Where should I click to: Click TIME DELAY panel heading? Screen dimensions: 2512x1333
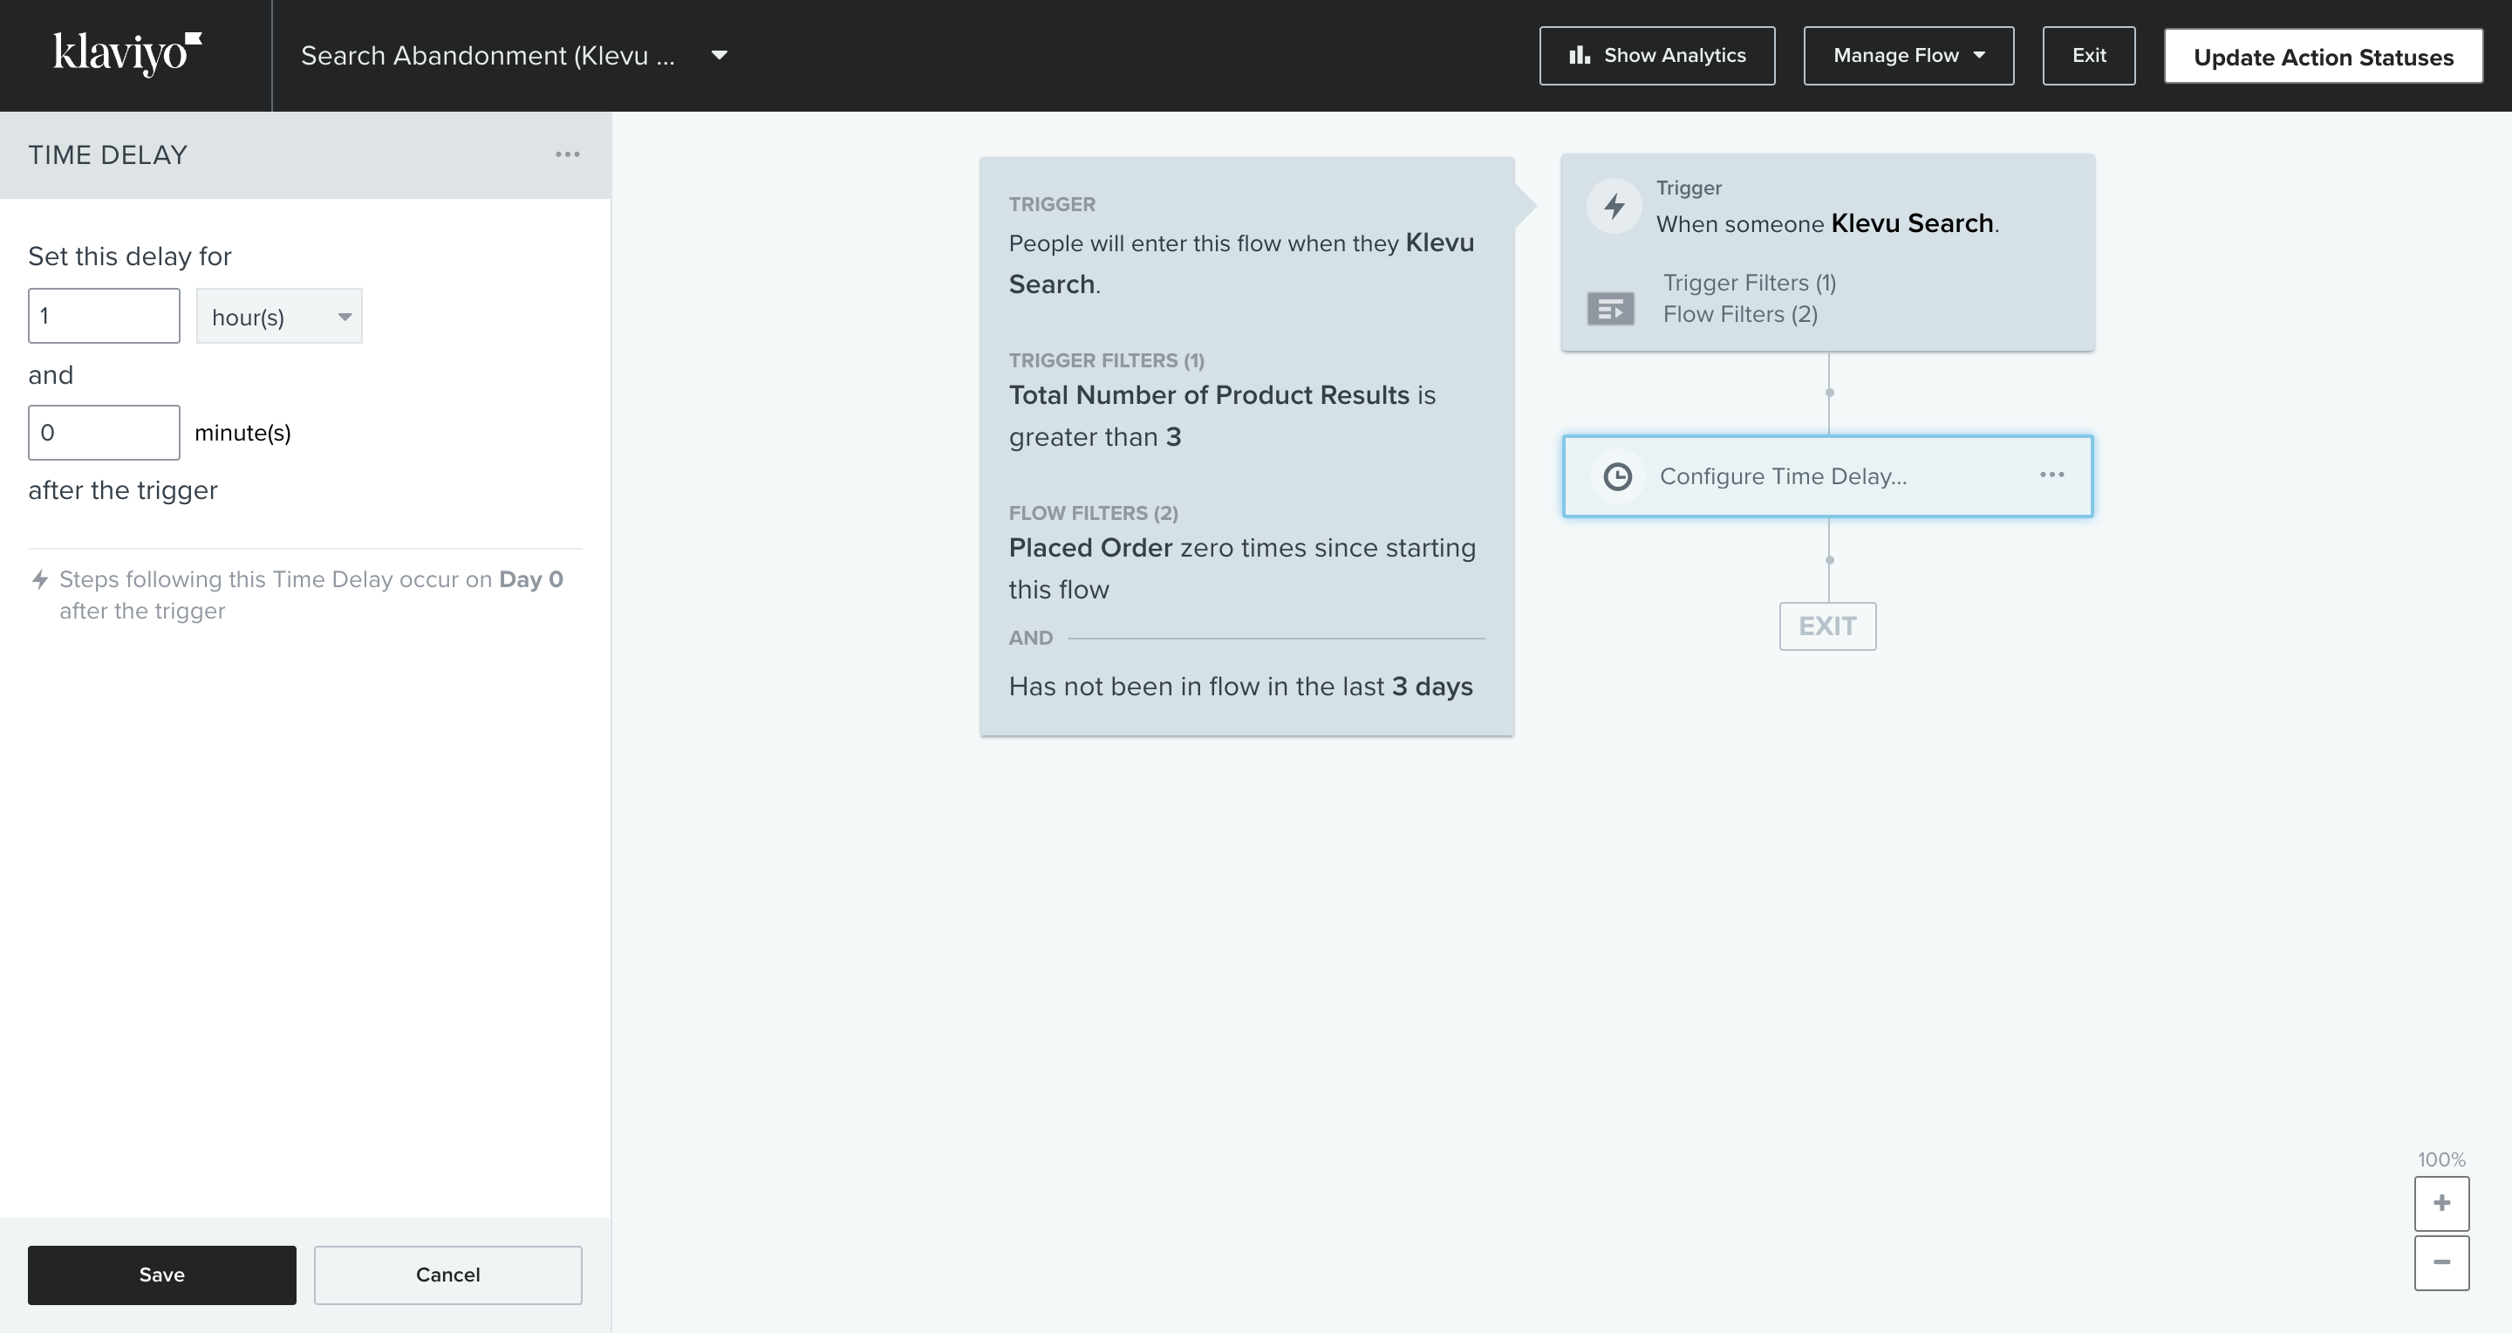coord(107,155)
